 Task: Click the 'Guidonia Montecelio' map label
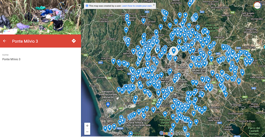[251, 30]
